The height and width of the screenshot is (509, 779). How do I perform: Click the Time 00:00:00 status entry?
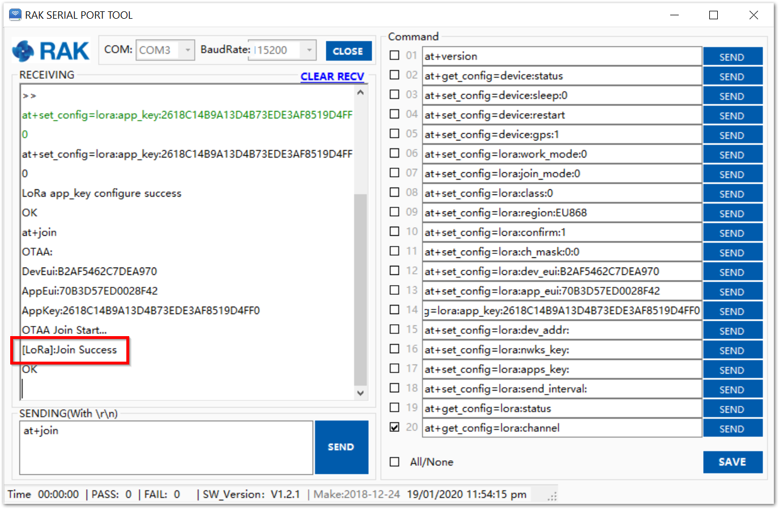point(43,494)
